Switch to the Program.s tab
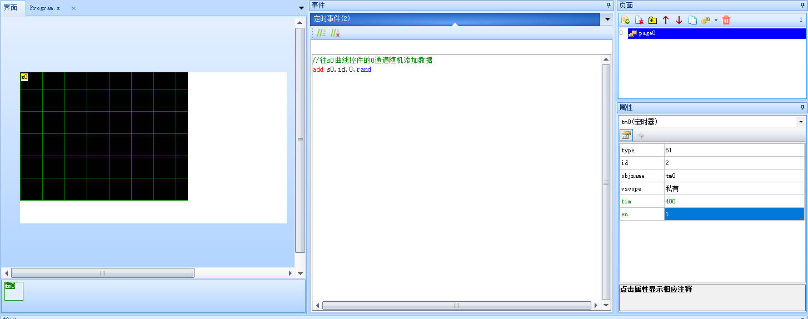 pyautogui.click(x=45, y=8)
